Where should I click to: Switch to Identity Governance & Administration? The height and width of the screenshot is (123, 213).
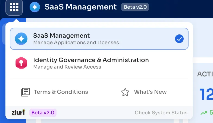(x=99, y=63)
